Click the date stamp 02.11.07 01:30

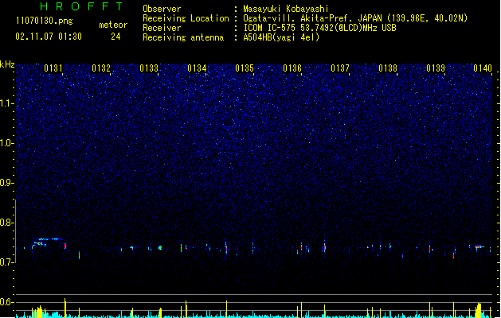49,37
